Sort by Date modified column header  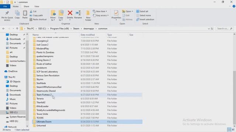pyautogui.click(x=88, y=35)
